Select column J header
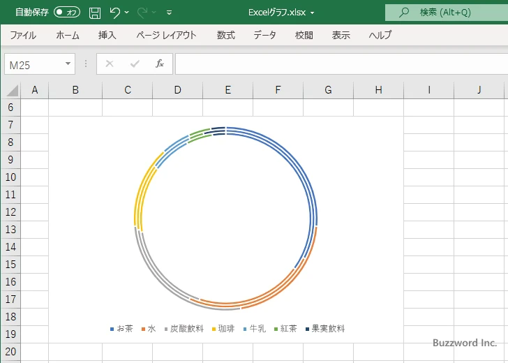The height and width of the screenshot is (363, 508). 479,90
